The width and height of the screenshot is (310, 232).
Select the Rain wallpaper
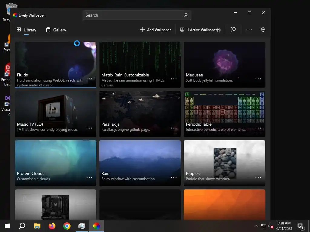140,163
